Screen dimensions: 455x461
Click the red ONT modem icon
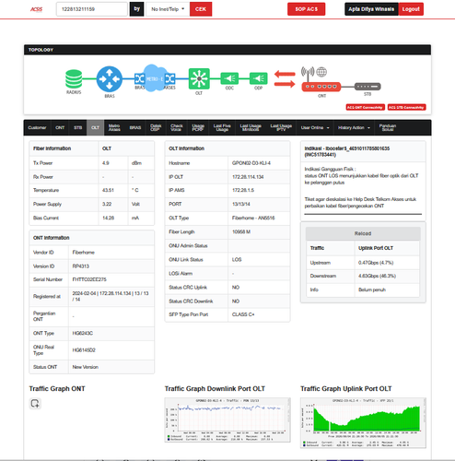click(321, 87)
